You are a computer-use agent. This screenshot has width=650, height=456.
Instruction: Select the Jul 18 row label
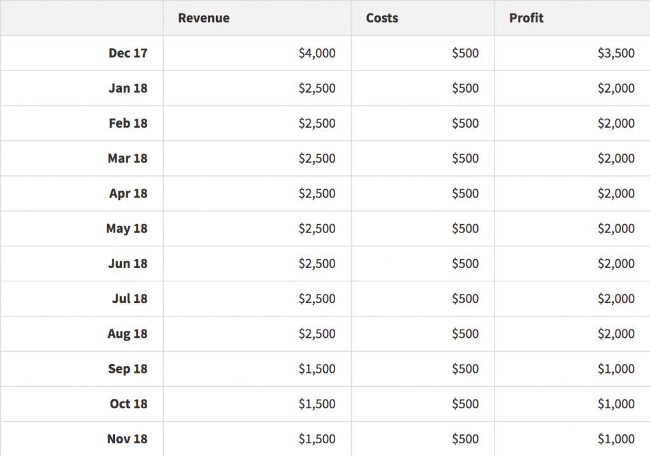click(x=129, y=298)
